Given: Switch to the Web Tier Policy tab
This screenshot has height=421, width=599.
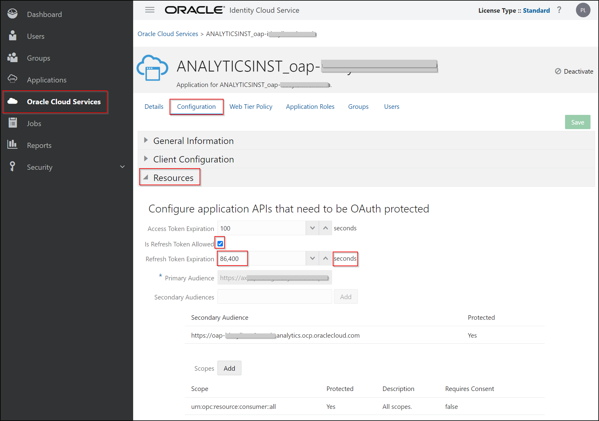Looking at the screenshot, I should tap(251, 107).
